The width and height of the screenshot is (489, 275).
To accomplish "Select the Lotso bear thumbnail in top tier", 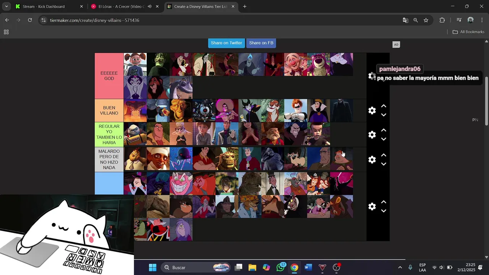I will [x=319, y=65].
